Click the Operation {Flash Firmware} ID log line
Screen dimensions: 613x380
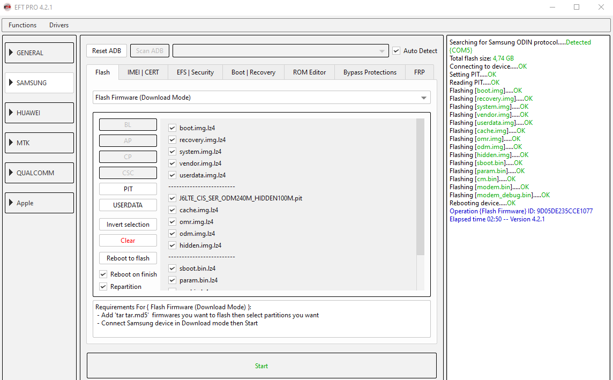pos(521,211)
